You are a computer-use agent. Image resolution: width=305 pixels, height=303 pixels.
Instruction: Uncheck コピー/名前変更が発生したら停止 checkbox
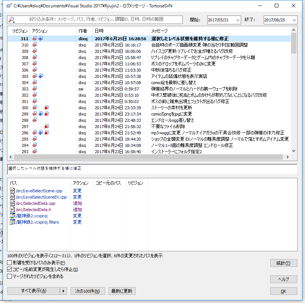(10, 269)
